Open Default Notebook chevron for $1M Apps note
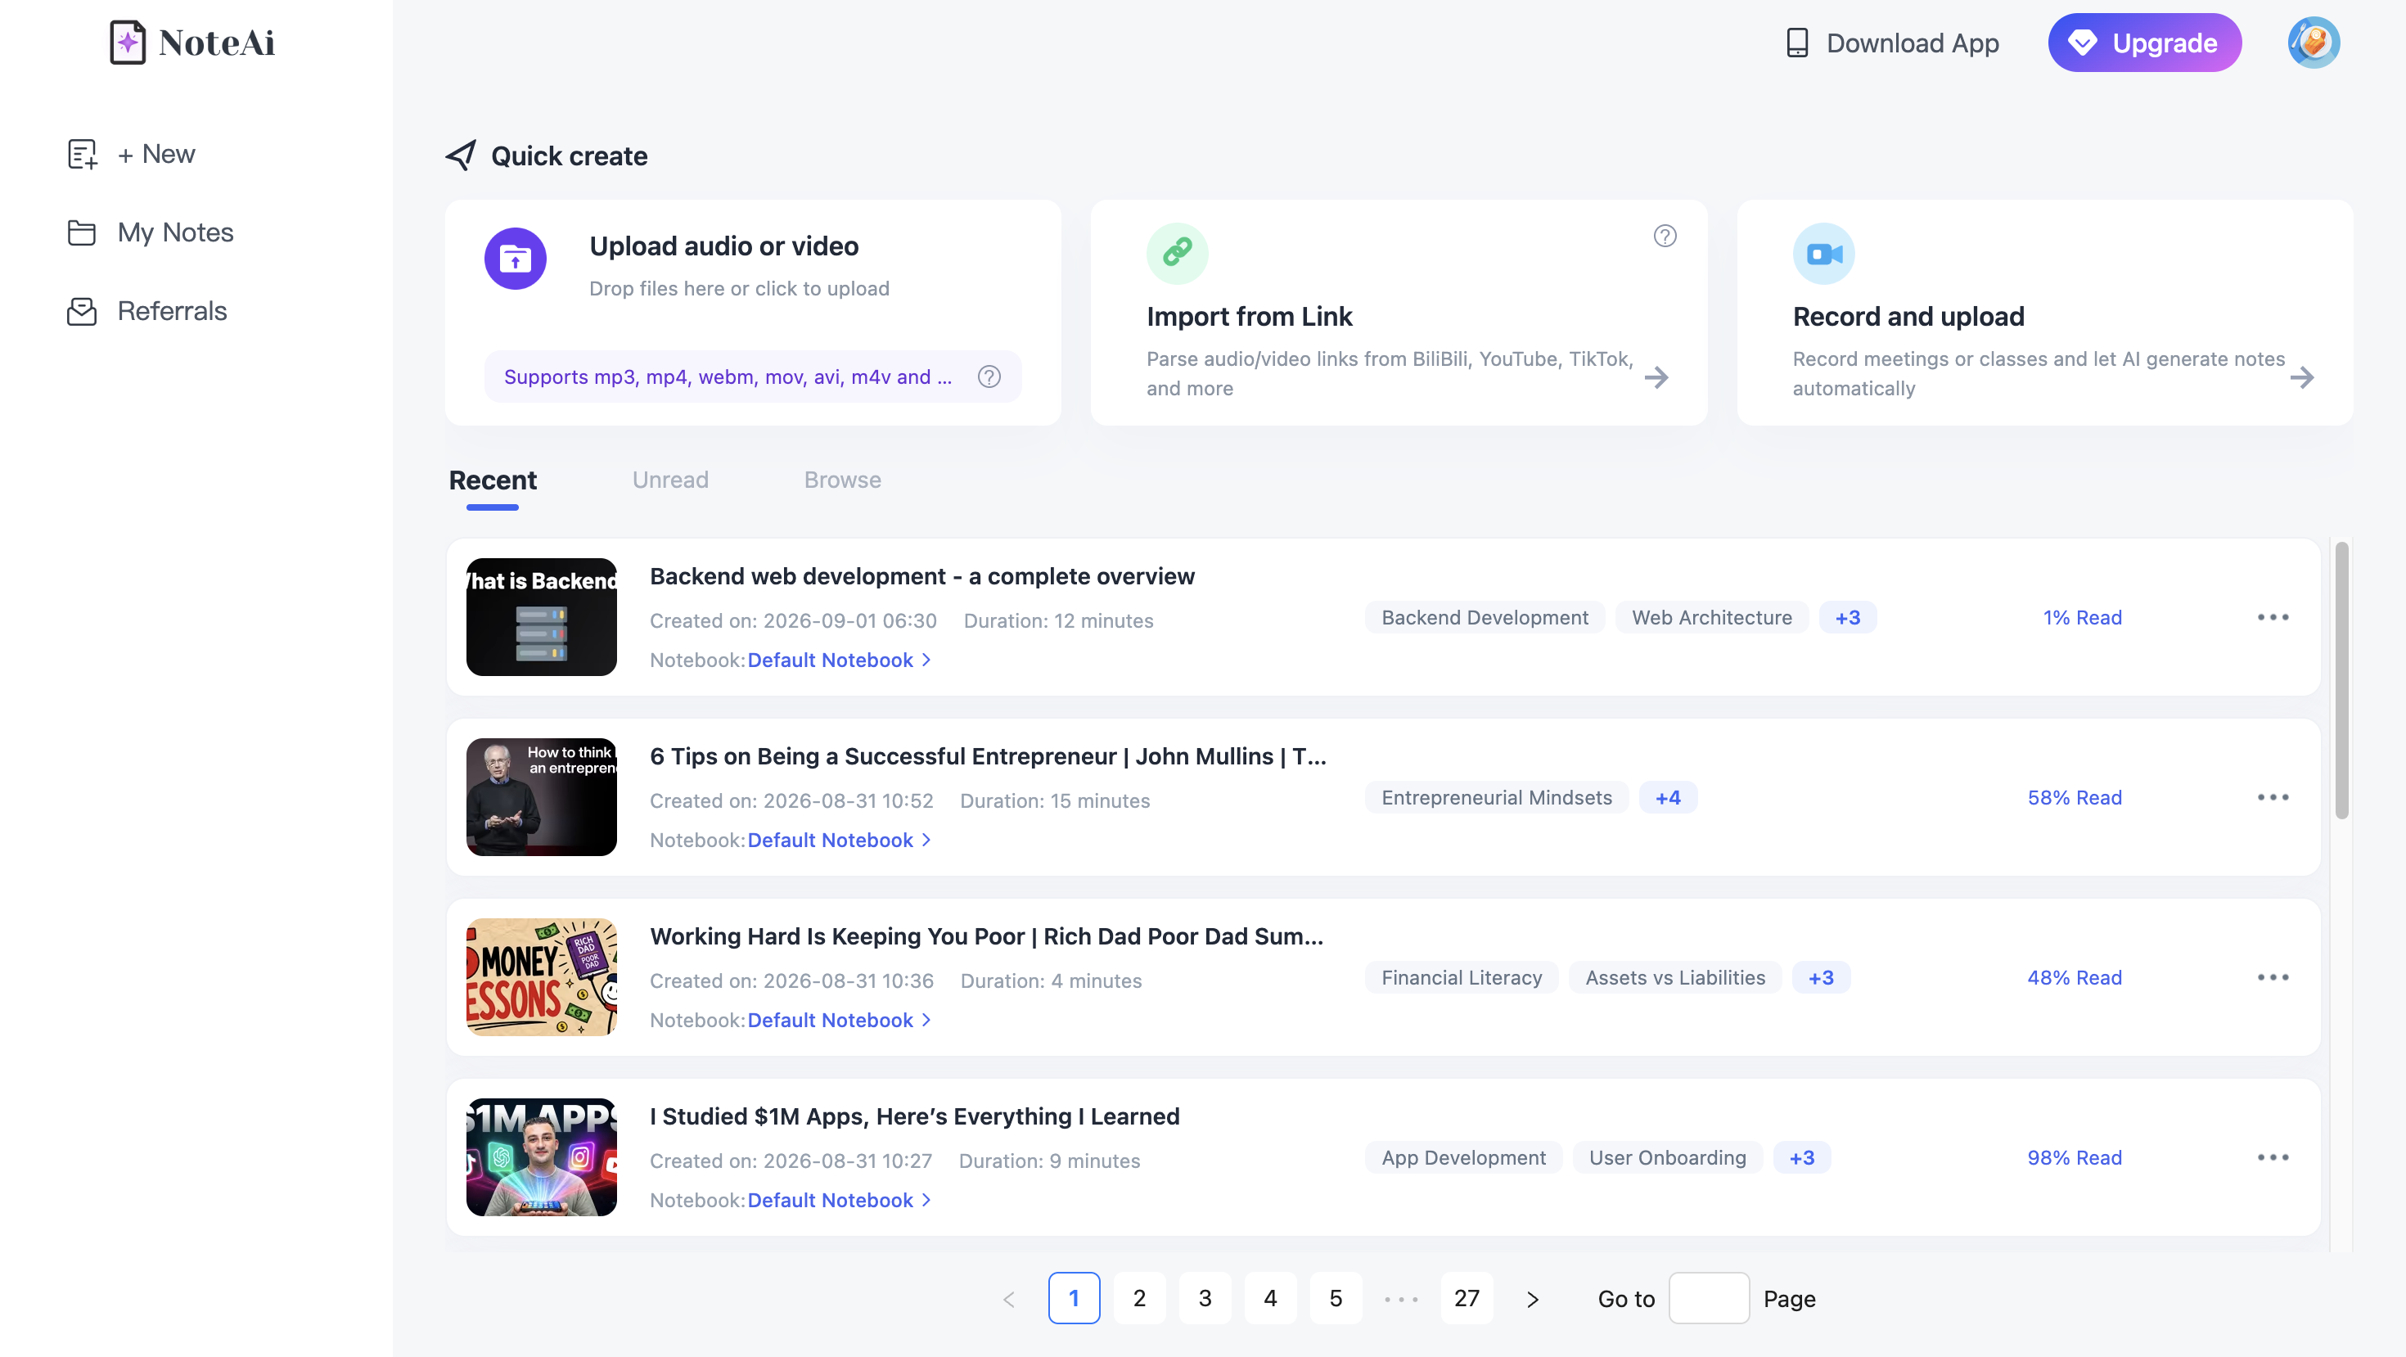2406x1357 pixels. (926, 1201)
